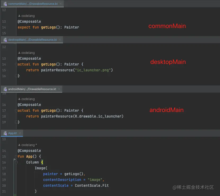Click R.drawable.ic_launcher argument

(x=98, y=116)
